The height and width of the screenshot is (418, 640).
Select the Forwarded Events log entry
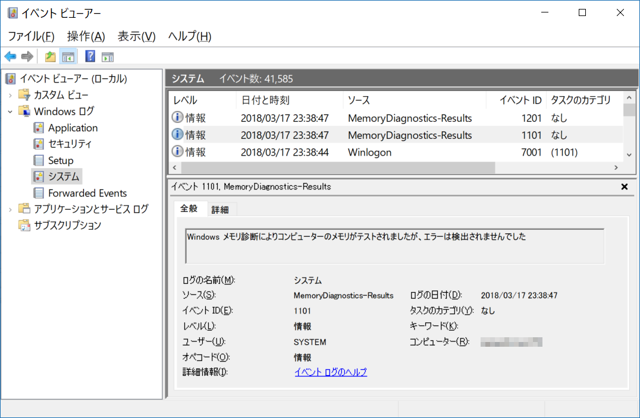pyautogui.click(x=87, y=193)
